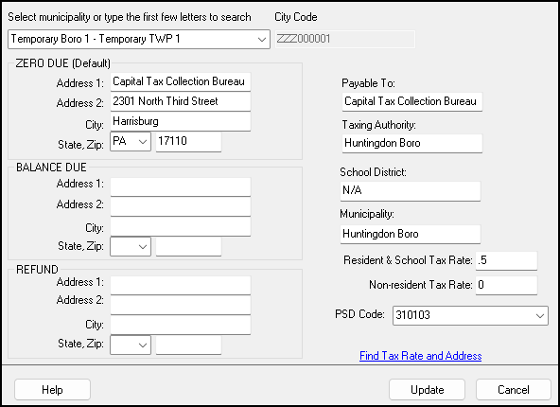Click the City Code field ZZZ000001
The width and height of the screenshot is (560, 407).
point(344,39)
